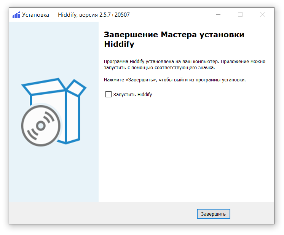Click the «Нажмите «Завершить»» instruction line
This screenshot has width=284, height=235.
[x=175, y=80]
